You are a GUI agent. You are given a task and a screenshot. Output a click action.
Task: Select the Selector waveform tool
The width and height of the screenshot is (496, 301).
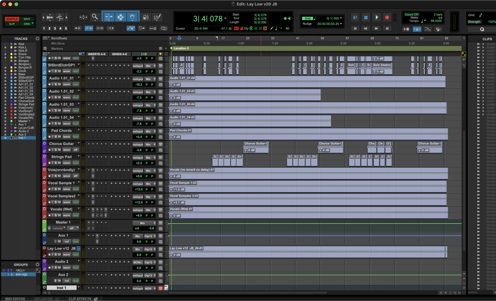pos(120,17)
